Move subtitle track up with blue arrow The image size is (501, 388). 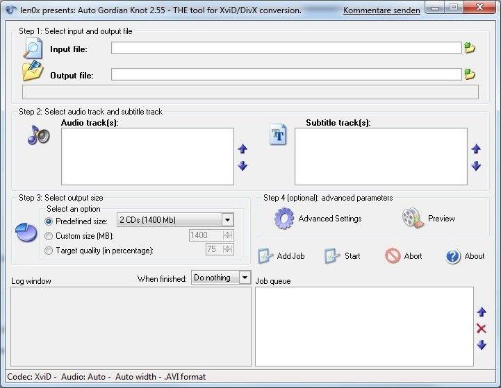pyautogui.click(x=476, y=149)
